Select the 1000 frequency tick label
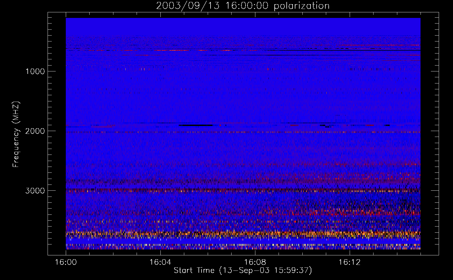Image resolution: width=453 pixels, height=280 pixels. click(x=35, y=71)
